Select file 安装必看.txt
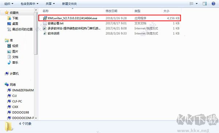Viewport: 219px width, 133px height. click(x=55, y=23)
